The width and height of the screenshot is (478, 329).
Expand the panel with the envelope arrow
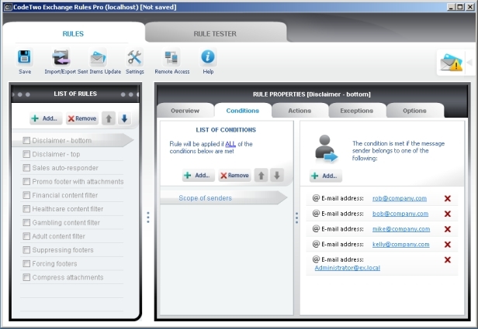(x=452, y=62)
